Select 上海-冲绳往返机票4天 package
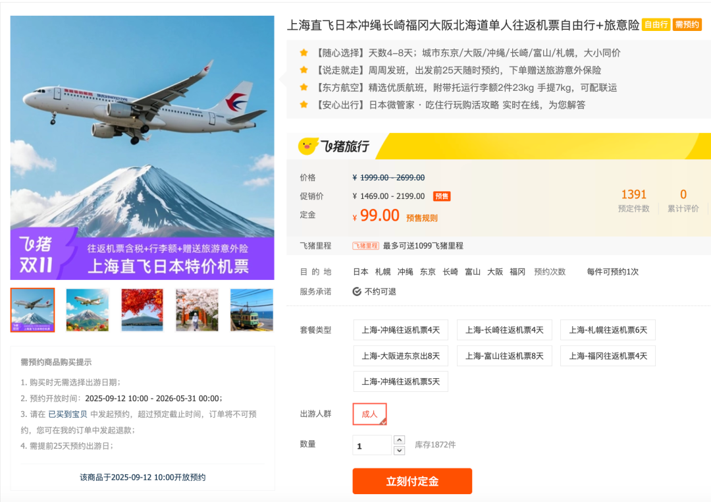Screen dimensions: 711x502 [x=401, y=330]
